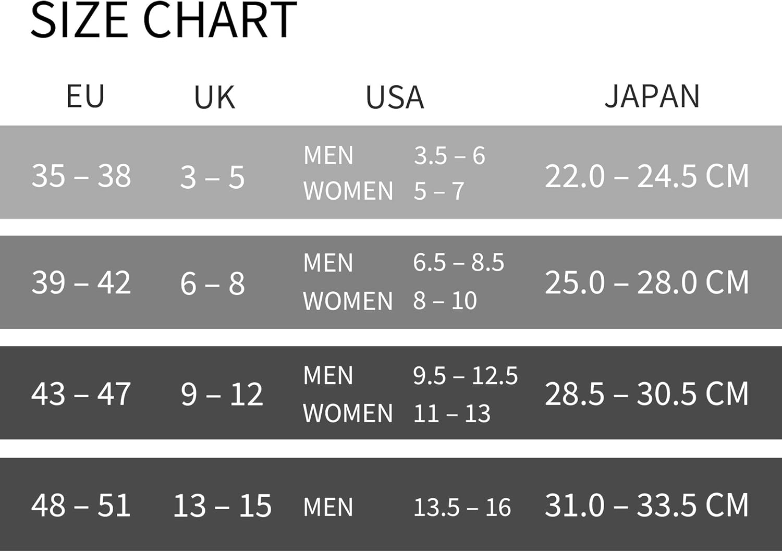Viewport: 782px width, 552px height.
Task: Select Japan size 22.0 – 24.5 CM
Action: pyautogui.click(x=646, y=176)
